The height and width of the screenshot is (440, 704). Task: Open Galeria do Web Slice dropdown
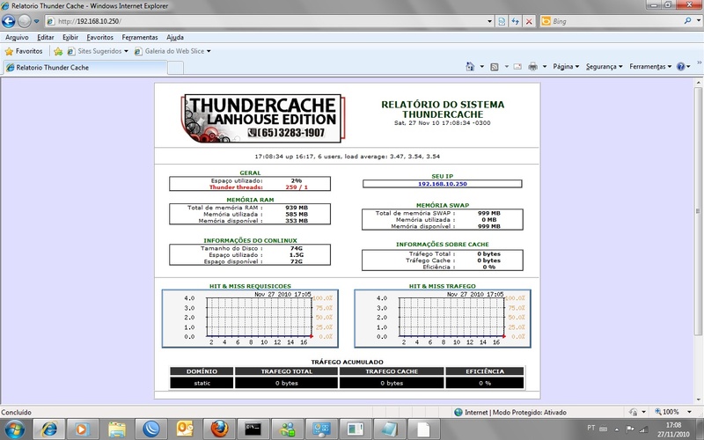pos(172,51)
